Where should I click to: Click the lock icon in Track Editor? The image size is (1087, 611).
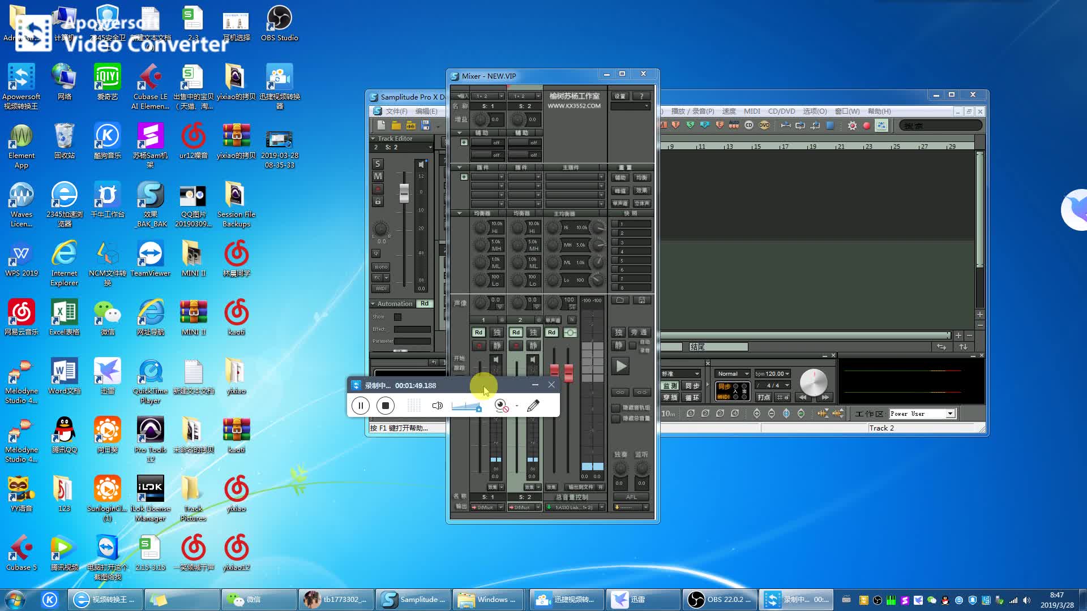pyautogui.click(x=378, y=201)
